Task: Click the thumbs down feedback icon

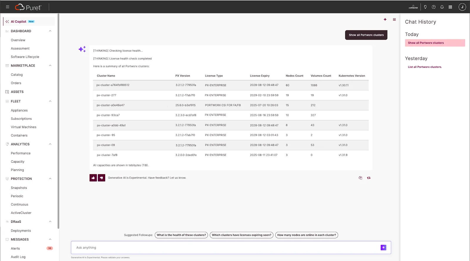Action: tap(101, 178)
